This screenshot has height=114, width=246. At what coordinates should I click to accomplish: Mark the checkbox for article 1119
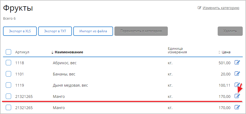[x=8, y=85]
